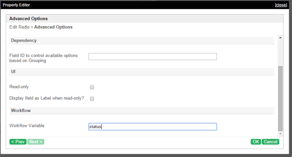Click the UI section header

(x=13, y=71)
